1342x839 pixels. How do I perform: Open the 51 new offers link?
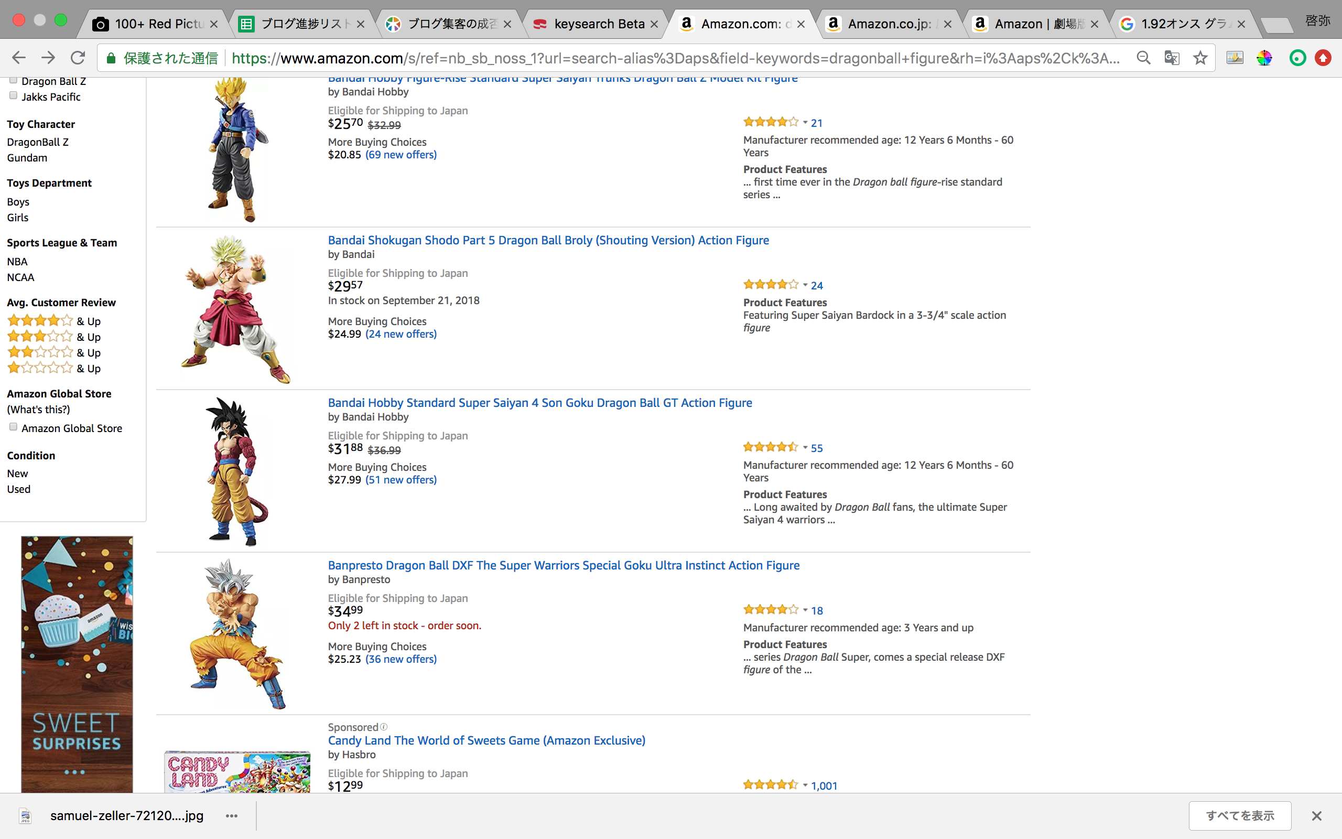pyautogui.click(x=401, y=480)
